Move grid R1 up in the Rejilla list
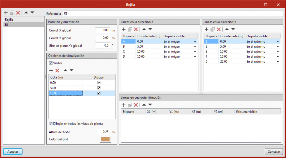 [26, 13]
